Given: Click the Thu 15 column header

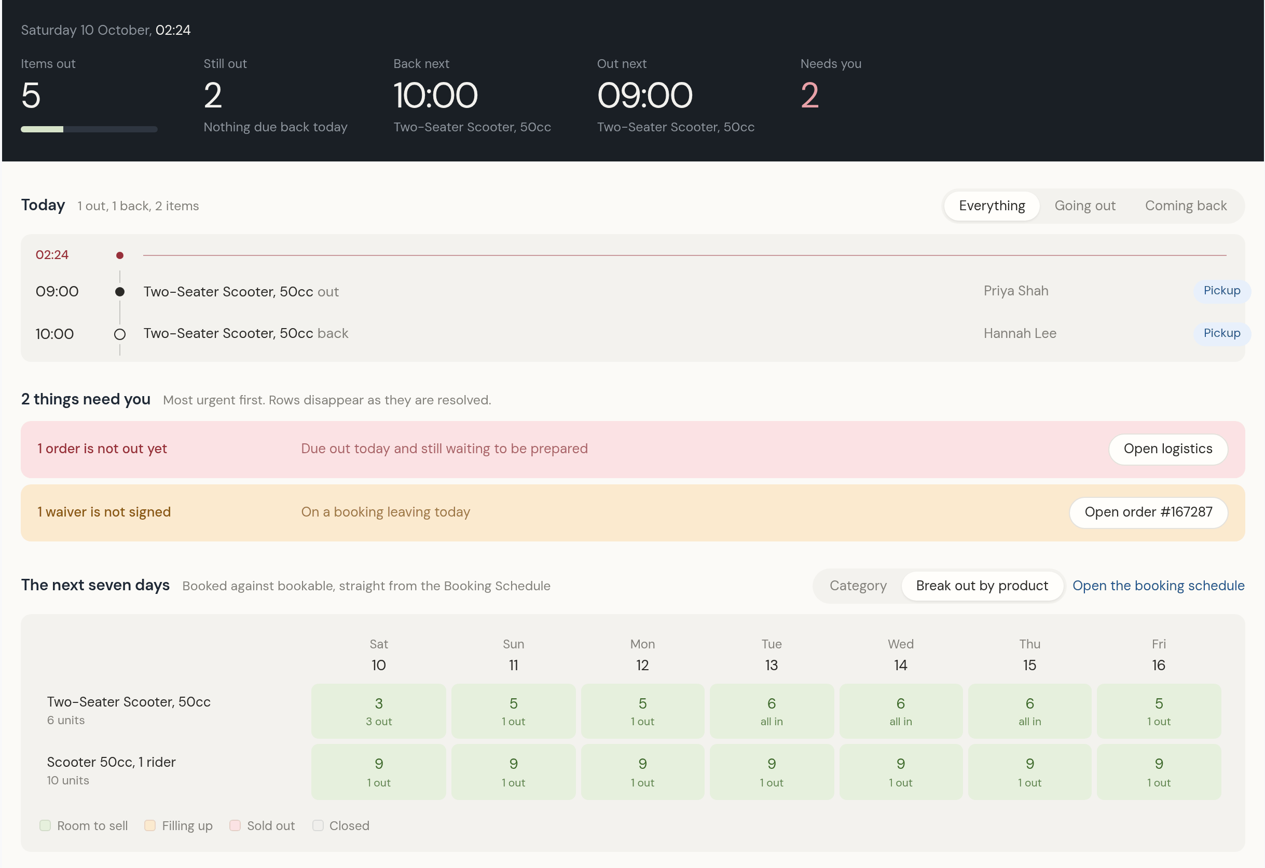Looking at the screenshot, I should click(1029, 655).
